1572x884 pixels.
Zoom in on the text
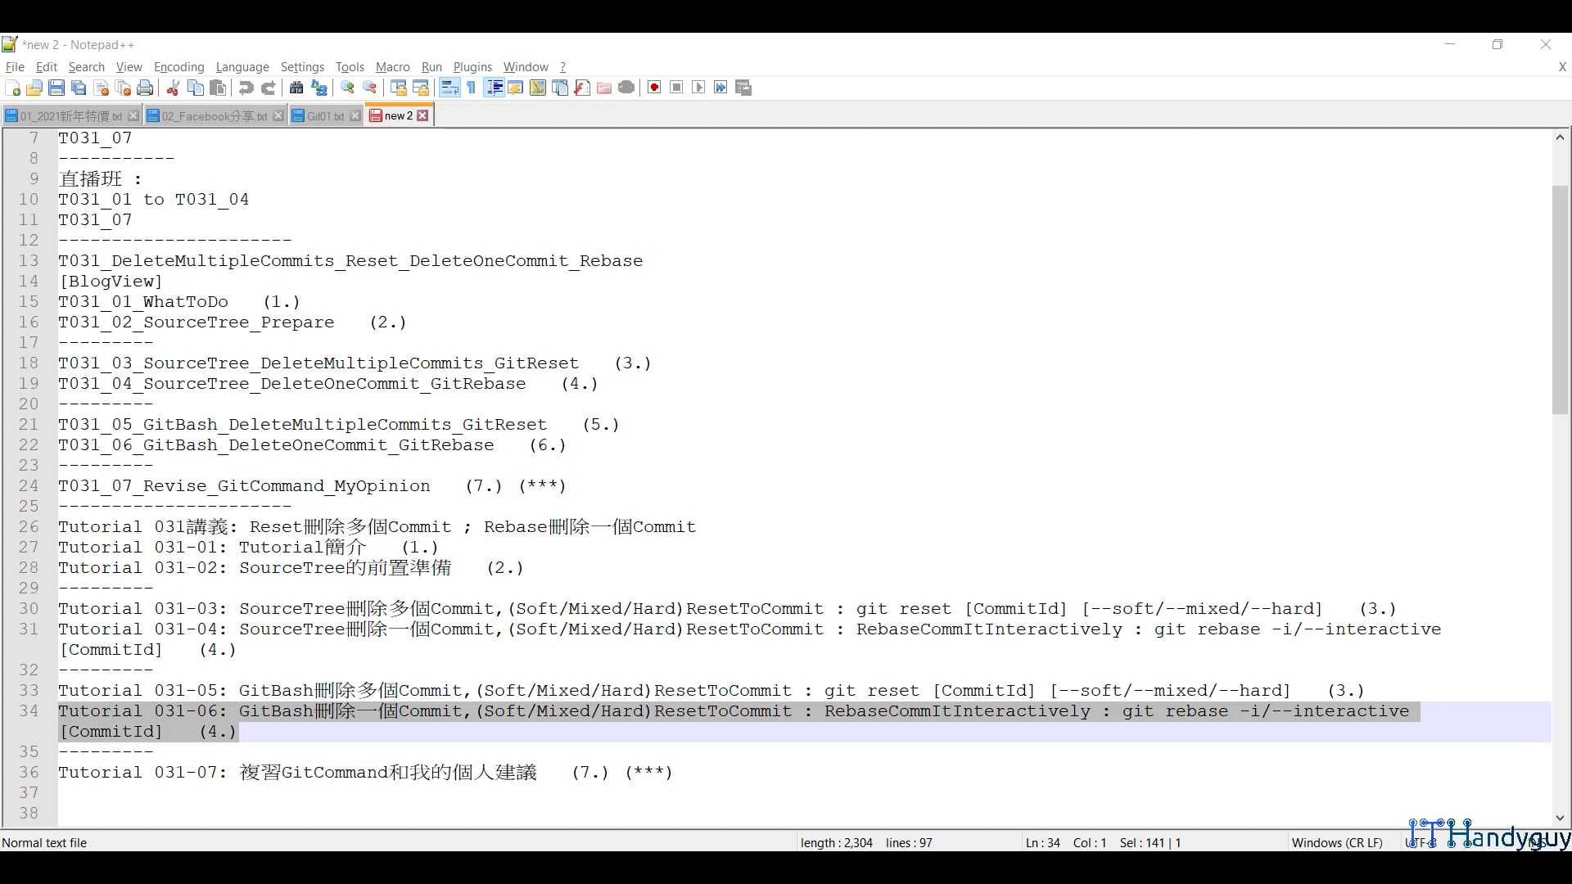pyautogui.click(x=348, y=88)
